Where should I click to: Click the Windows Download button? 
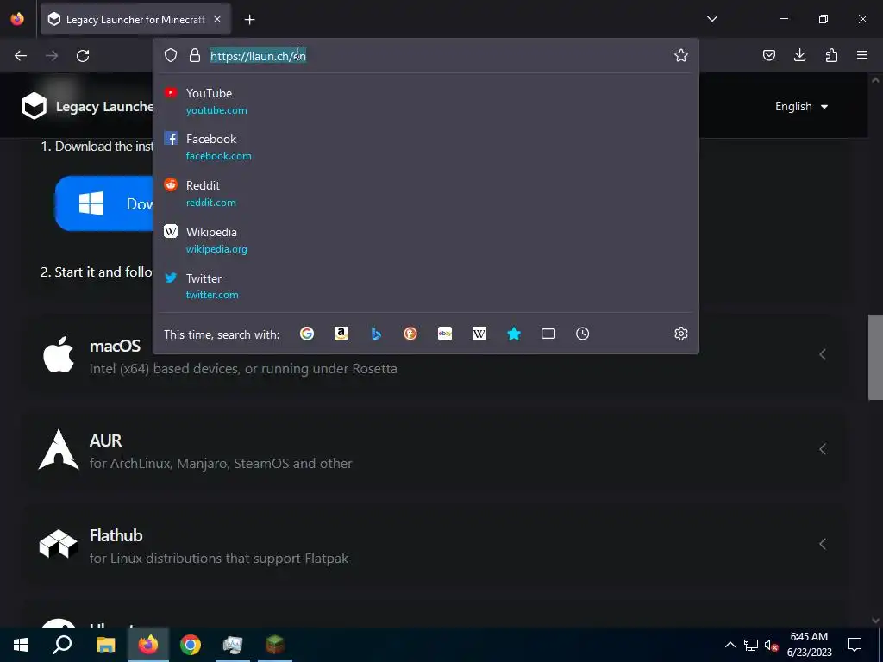(x=104, y=203)
